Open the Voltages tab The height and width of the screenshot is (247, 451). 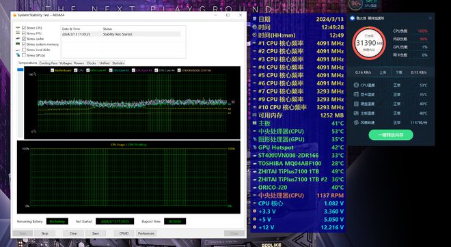pos(66,63)
